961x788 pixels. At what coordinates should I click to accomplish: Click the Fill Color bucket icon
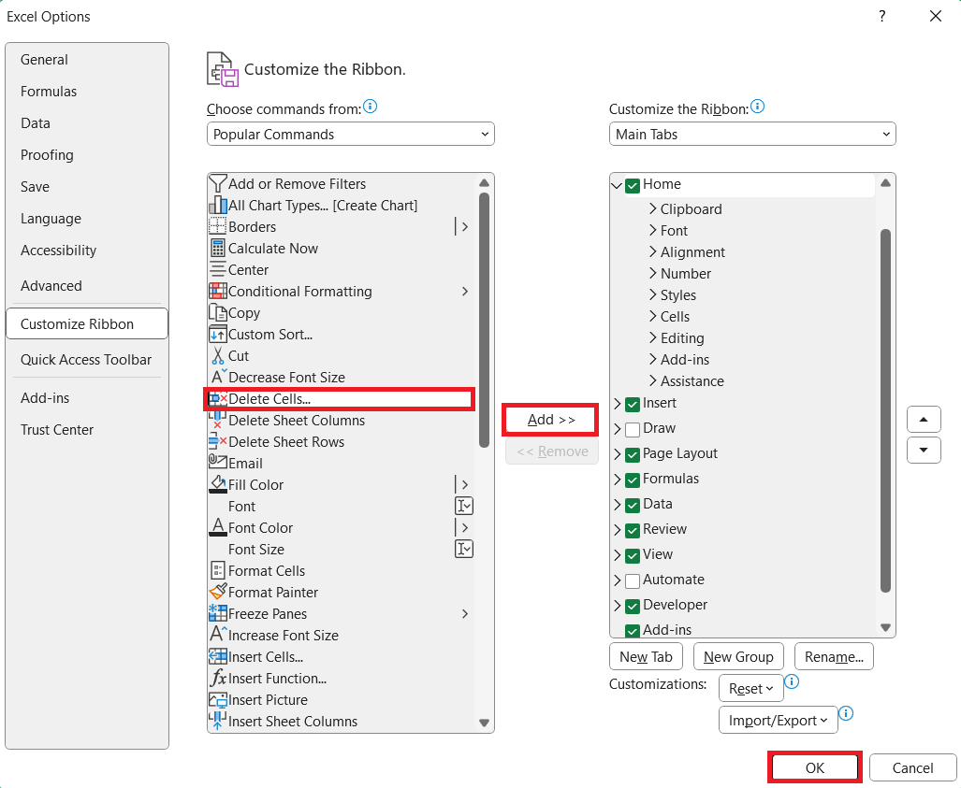tap(218, 484)
